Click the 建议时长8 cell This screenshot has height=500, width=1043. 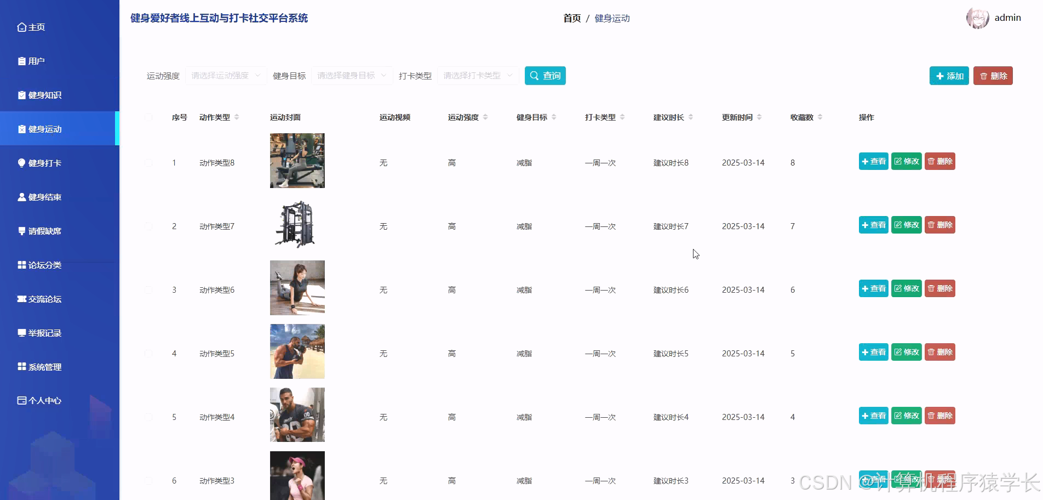[671, 163]
